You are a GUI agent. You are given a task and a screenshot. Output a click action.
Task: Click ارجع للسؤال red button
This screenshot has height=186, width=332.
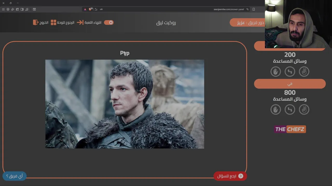coord(230,176)
